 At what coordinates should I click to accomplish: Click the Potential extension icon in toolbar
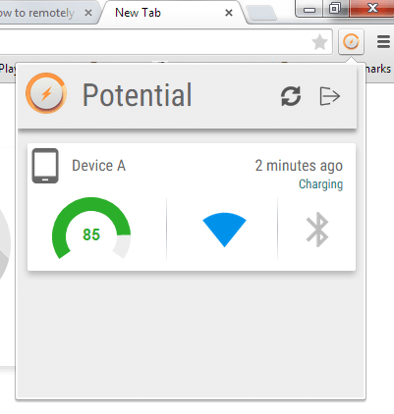click(x=351, y=42)
